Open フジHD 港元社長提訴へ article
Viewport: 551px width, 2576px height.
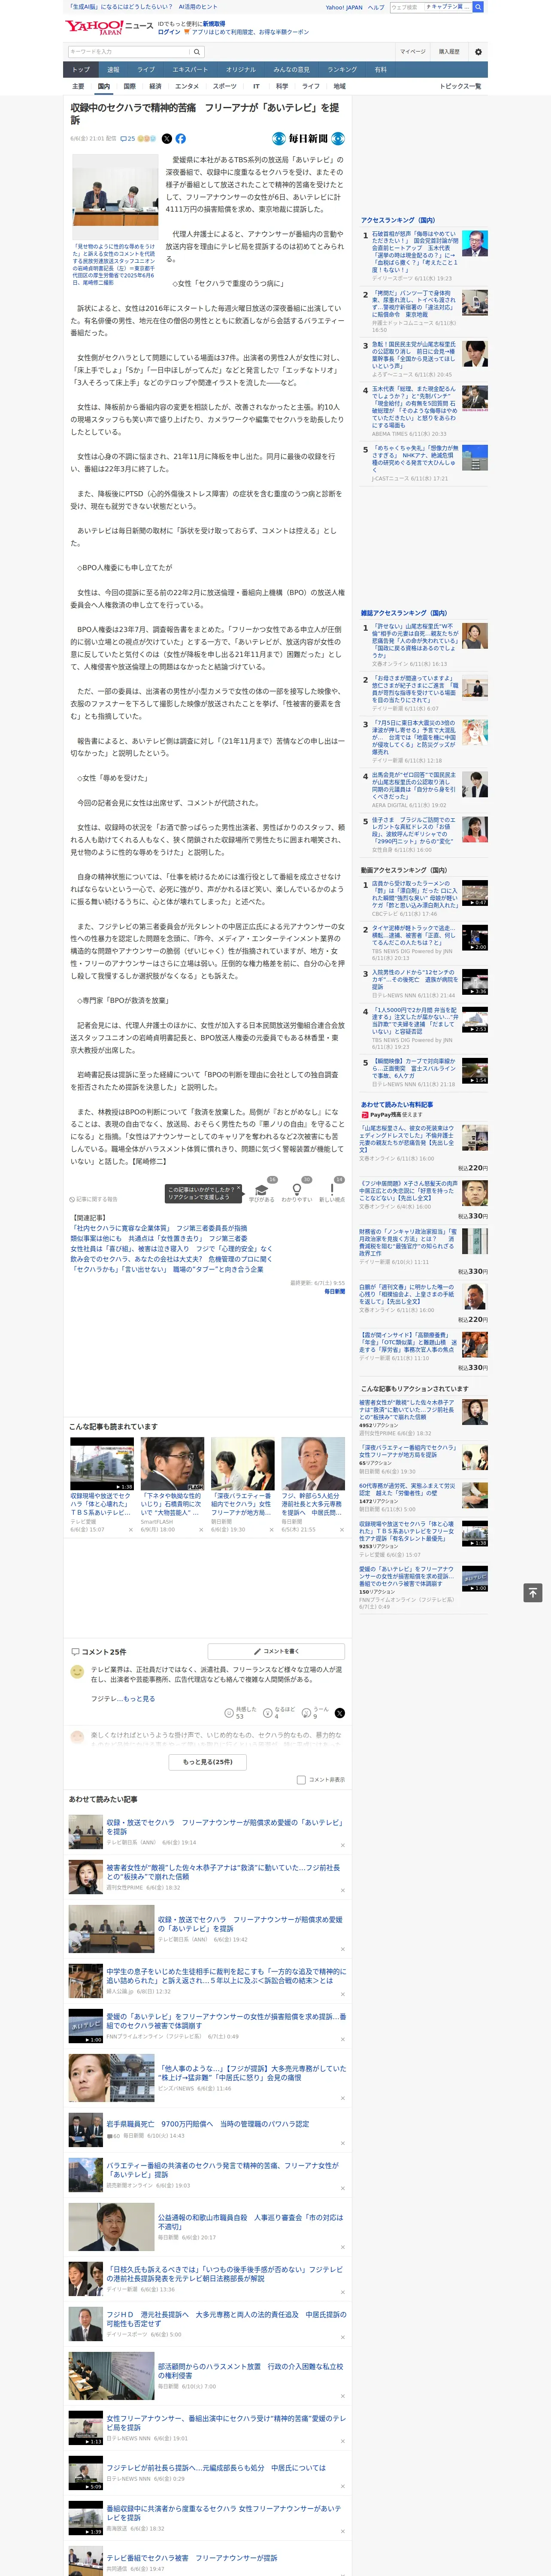click(x=207, y=2324)
